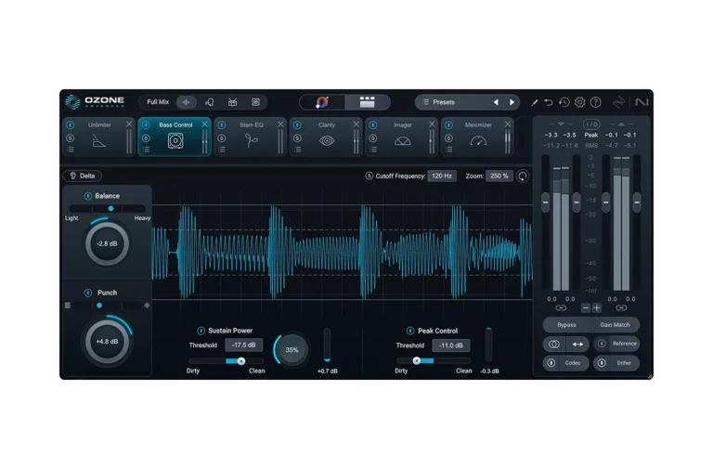Toggle power on the Stem EQ module
This screenshot has height=469, width=713.
point(222,124)
